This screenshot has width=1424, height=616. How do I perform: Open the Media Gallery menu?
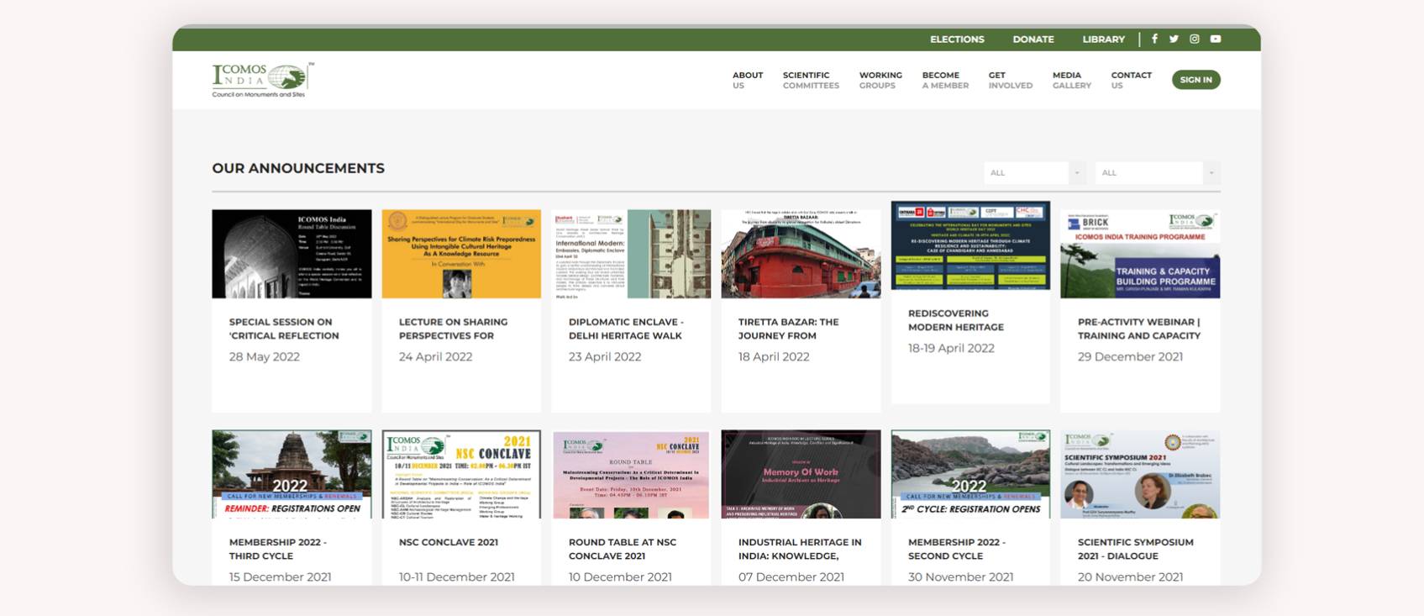pyautogui.click(x=1071, y=80)
